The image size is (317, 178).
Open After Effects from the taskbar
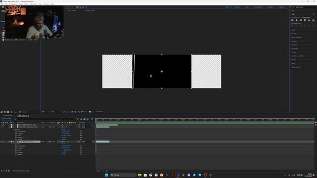coord(178,175)
